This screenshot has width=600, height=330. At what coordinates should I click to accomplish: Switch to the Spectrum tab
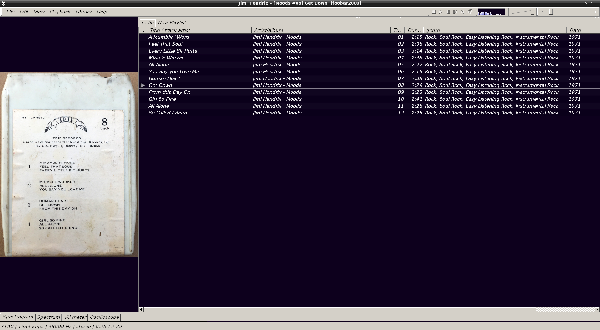click(x=48, y=317)
